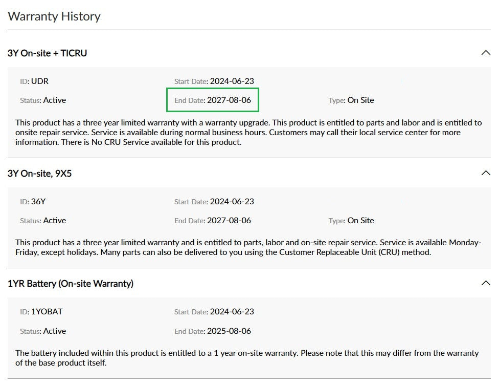The image size is (499, 384).
Task: Click the 3Y On-site + TICRU heading
Action: (x=48, y=53)
